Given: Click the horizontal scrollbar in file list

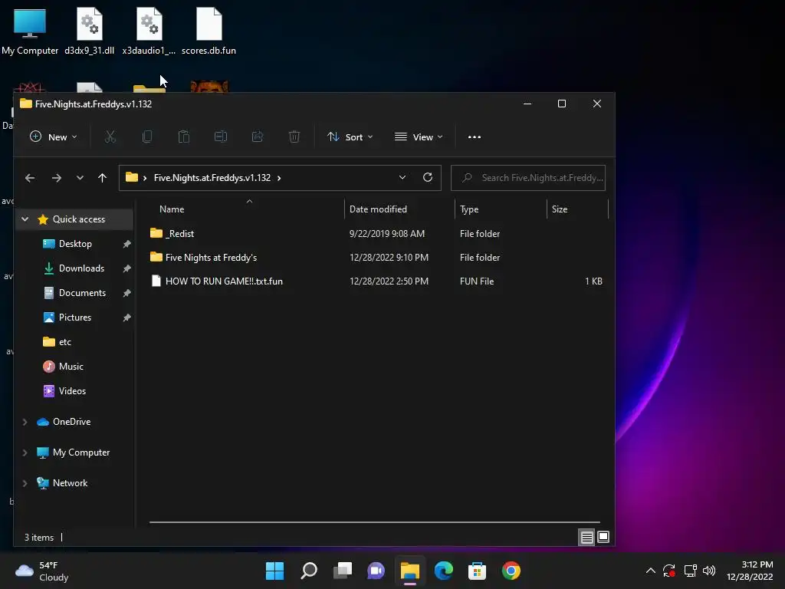Looking at the screenshot, I should click(x=374, y=522).
